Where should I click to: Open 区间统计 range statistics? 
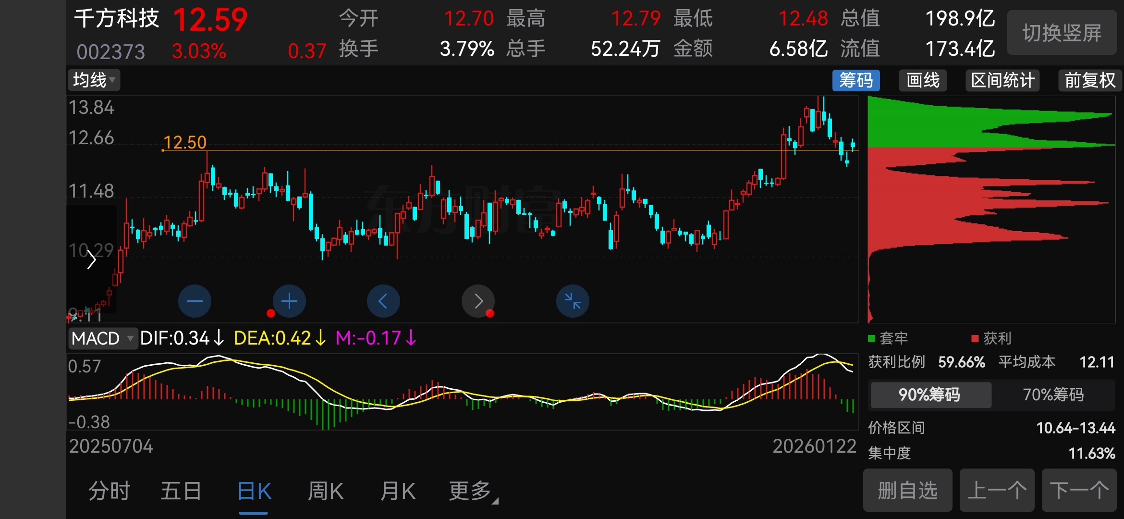click(x=1002, y=80)
